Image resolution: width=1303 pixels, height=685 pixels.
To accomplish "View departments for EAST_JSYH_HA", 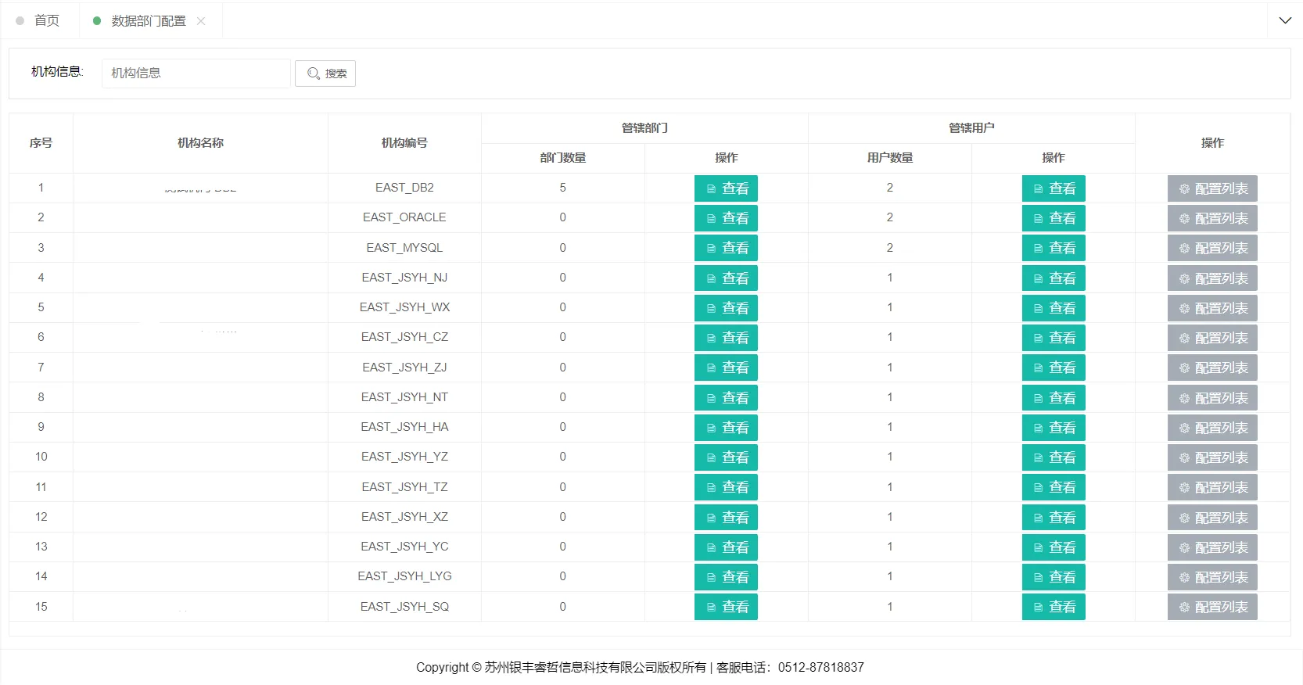I will (x=726, y=428).
